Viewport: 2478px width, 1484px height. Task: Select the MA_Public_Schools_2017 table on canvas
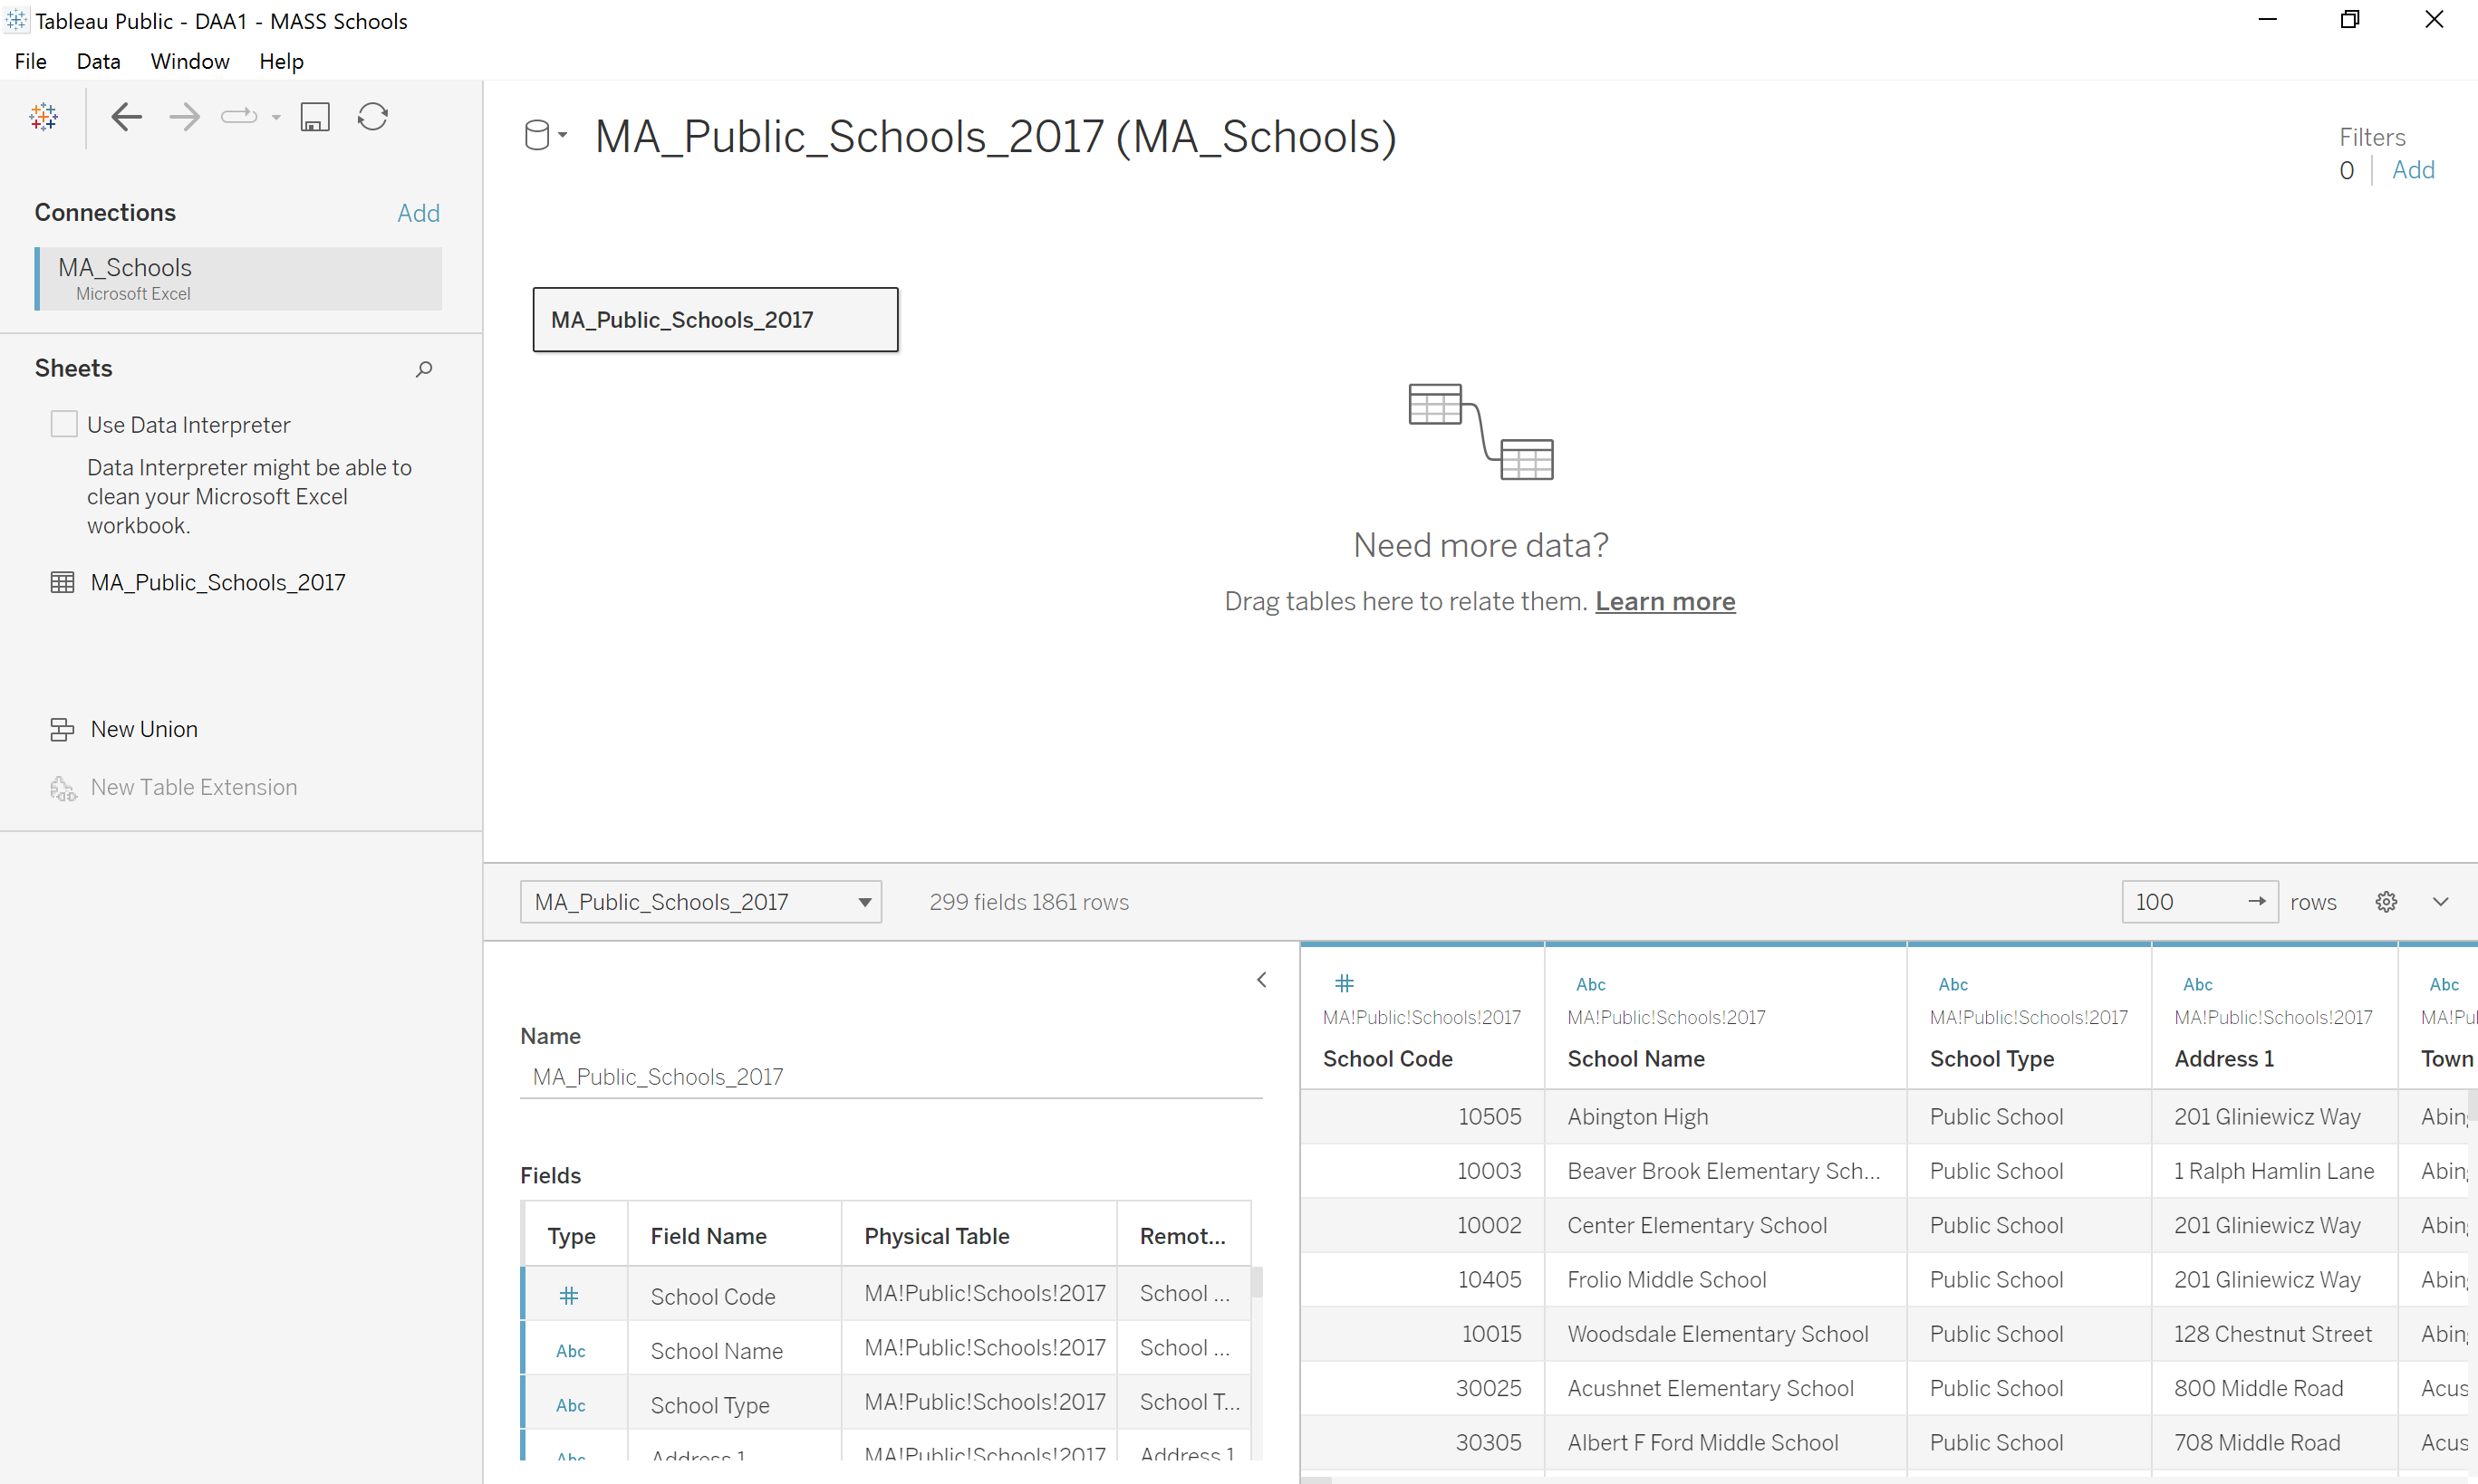pos(715,320)
